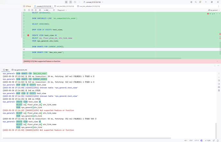Toggle the read-only lock icon in status bar
Image resolution: width=221 pixels, height=142 pixels.
214,140
